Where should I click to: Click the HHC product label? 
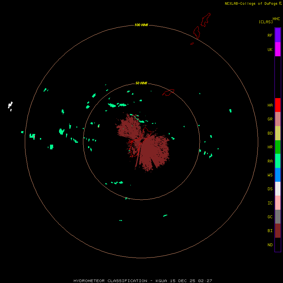[276, 19]
